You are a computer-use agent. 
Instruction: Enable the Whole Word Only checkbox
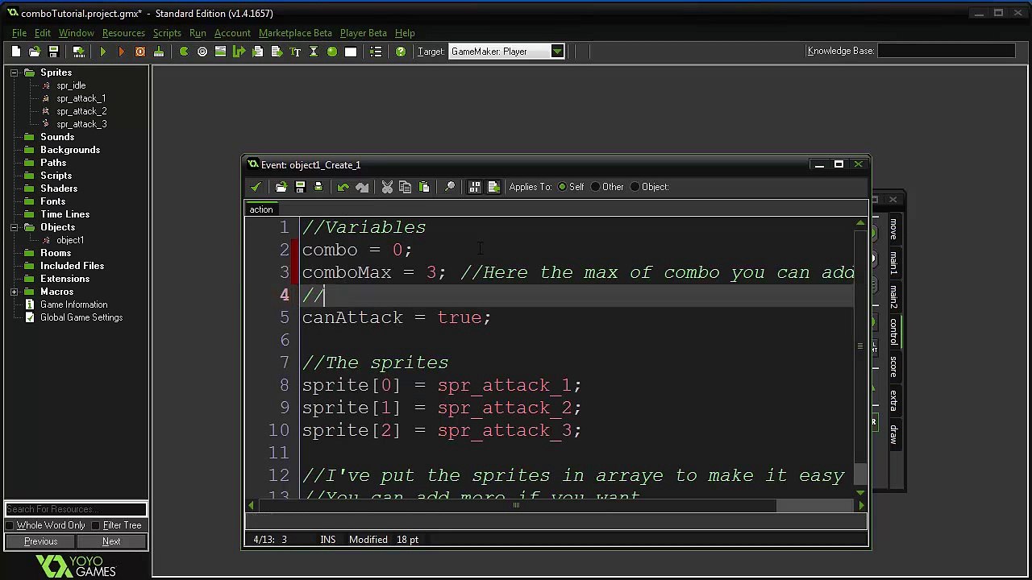(10, 525)
